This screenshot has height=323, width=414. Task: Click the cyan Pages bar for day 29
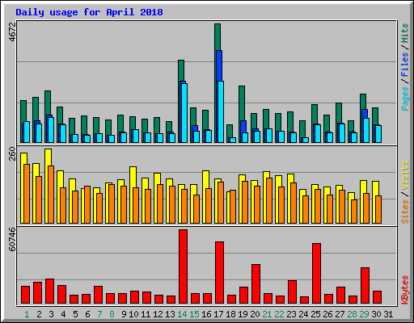[366, 130]
